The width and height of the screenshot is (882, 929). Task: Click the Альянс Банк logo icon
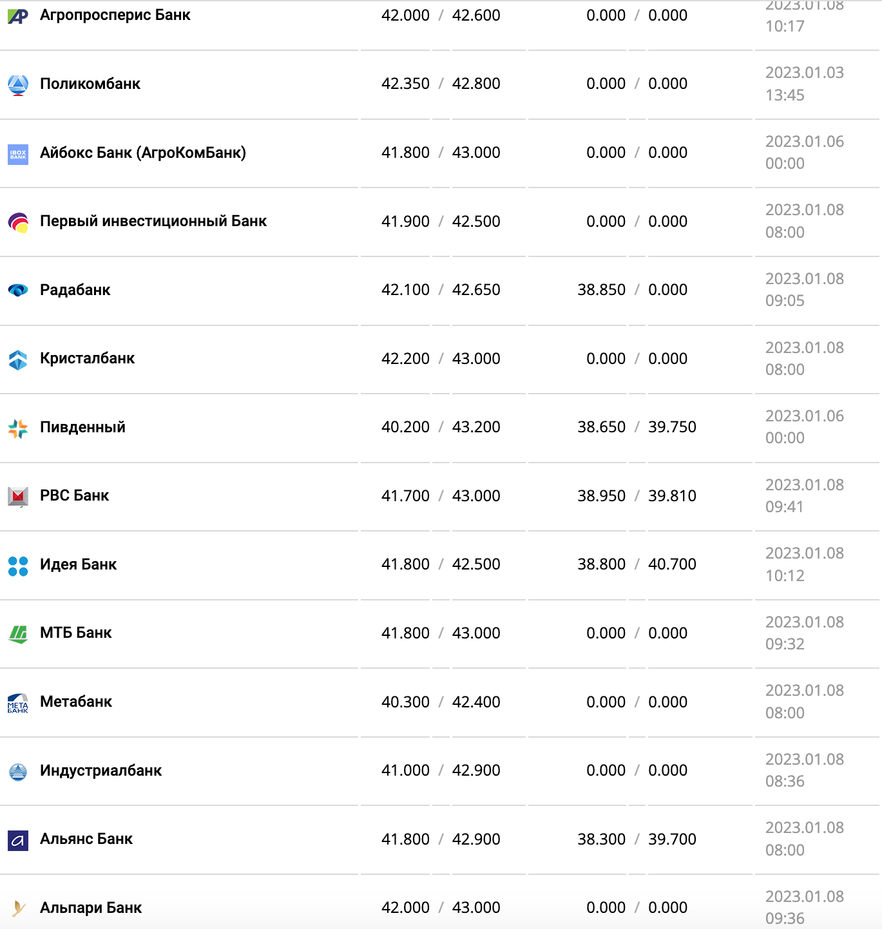click(18, 840)
